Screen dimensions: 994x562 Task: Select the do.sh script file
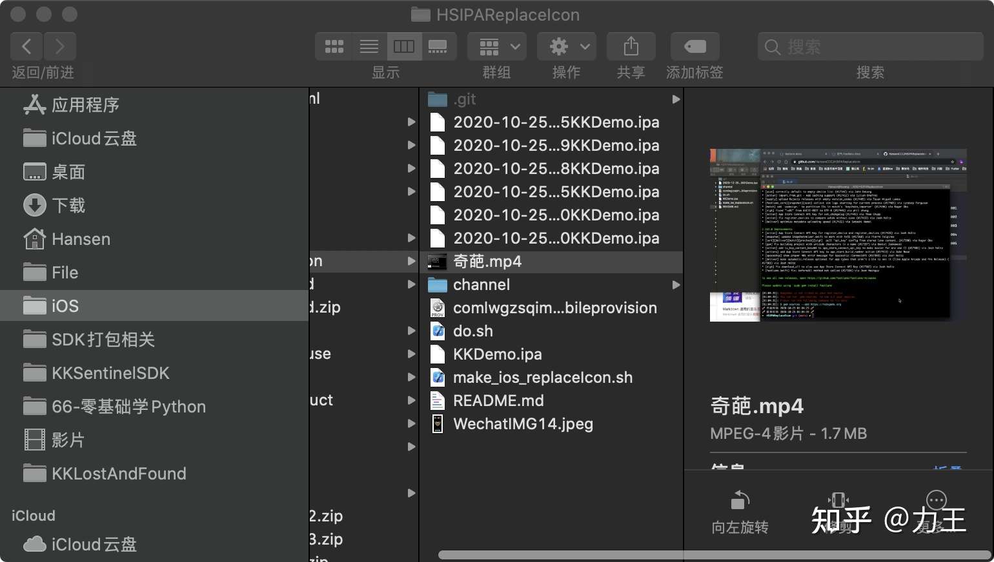[x=551, y=331]
